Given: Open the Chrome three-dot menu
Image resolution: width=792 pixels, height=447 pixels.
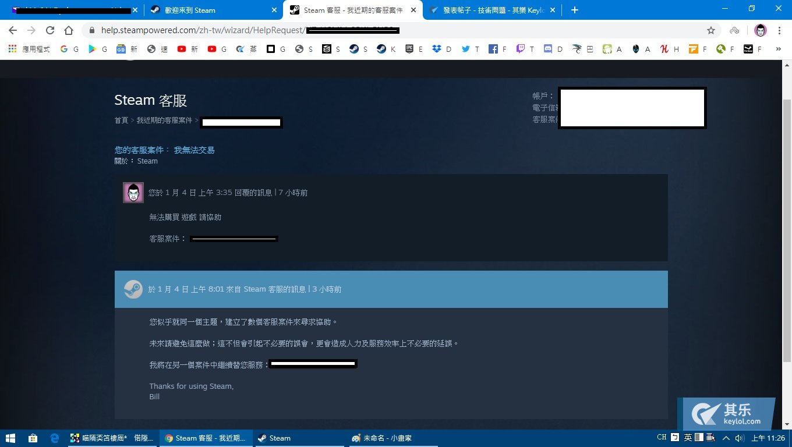Looking at the screenshot, I should [780, 30].
